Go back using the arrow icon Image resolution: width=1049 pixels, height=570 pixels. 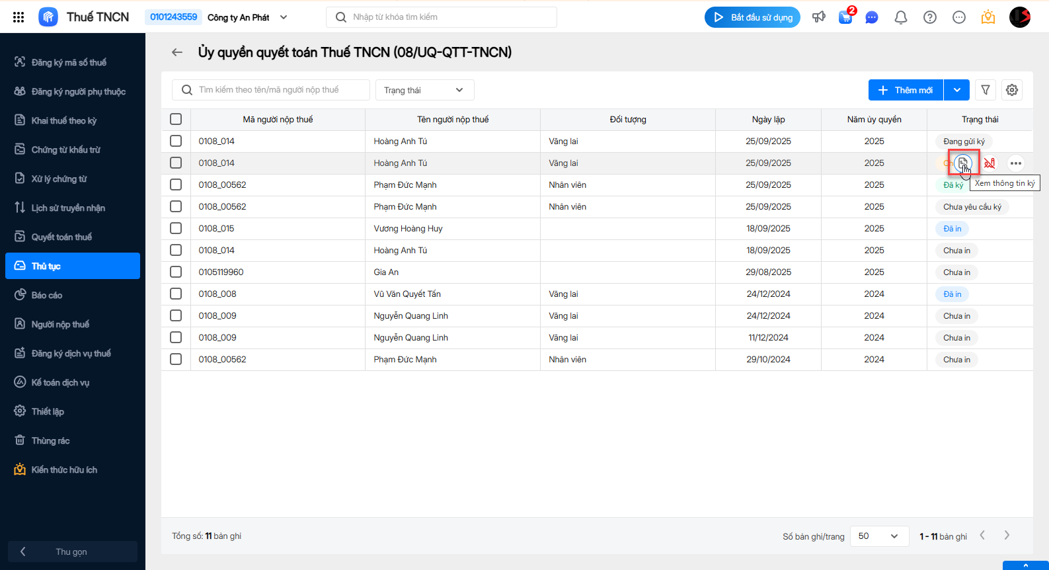tap(177, 52)
